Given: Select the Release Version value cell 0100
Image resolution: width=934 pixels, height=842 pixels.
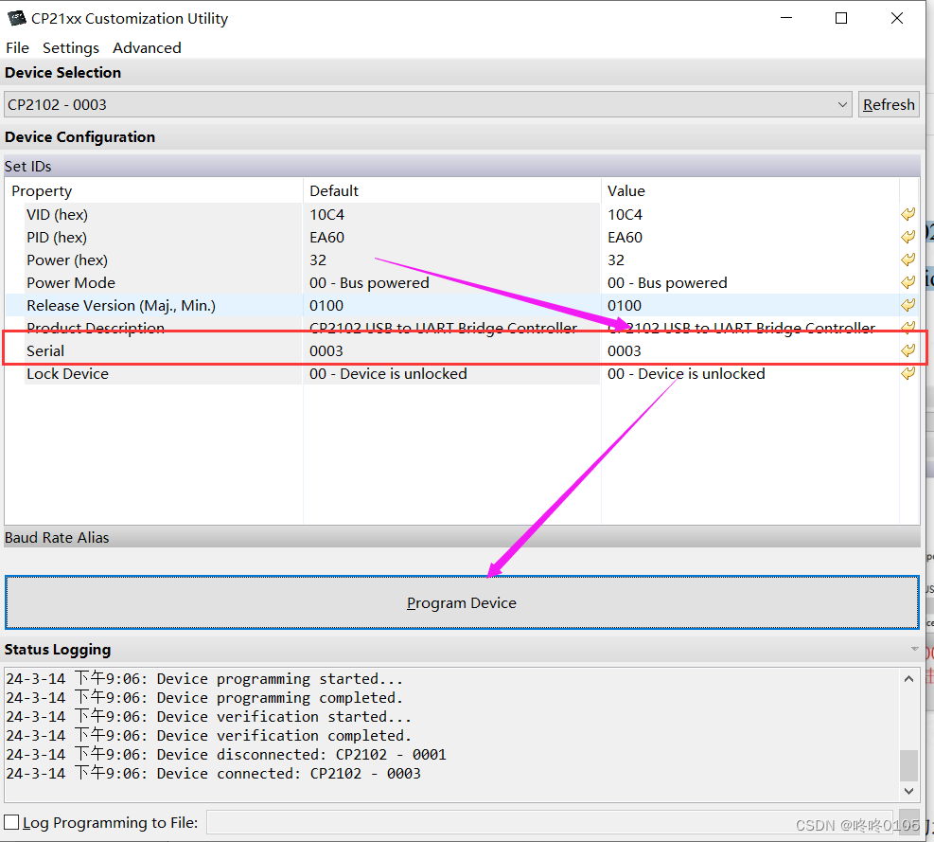Looking at the screenshot, I should tap(749, 305).
